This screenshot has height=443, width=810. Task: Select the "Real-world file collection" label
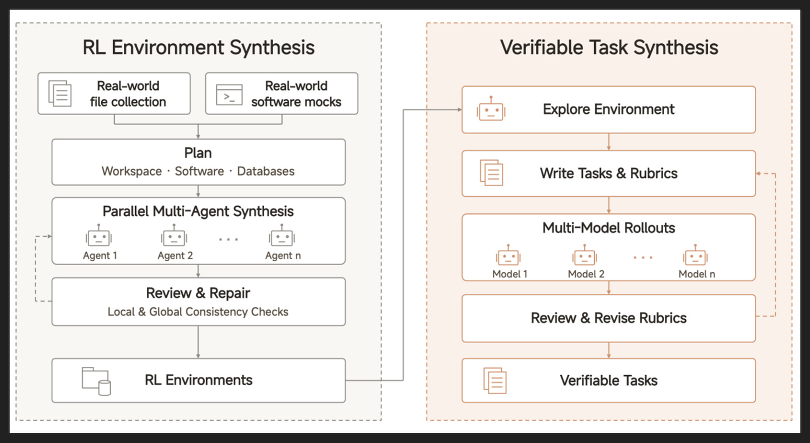click(128, 94)
